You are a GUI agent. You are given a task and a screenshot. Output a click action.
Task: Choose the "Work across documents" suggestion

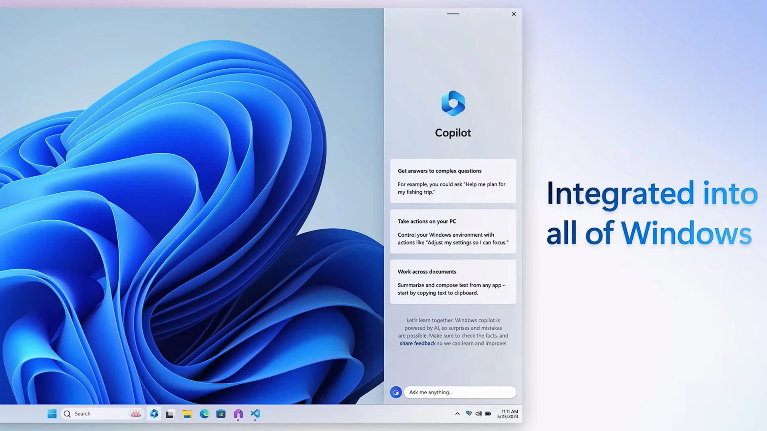[453, 282]
